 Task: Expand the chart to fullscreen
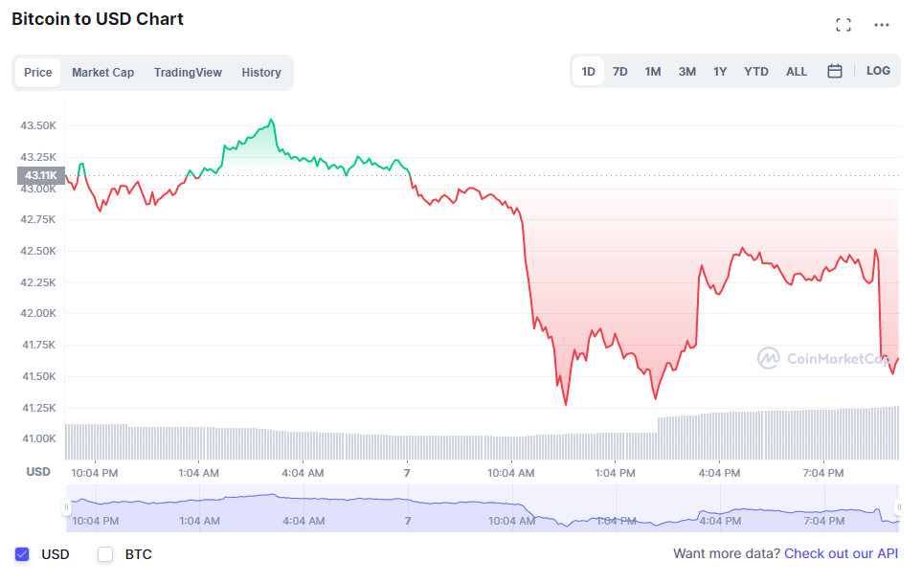point(843,25)
